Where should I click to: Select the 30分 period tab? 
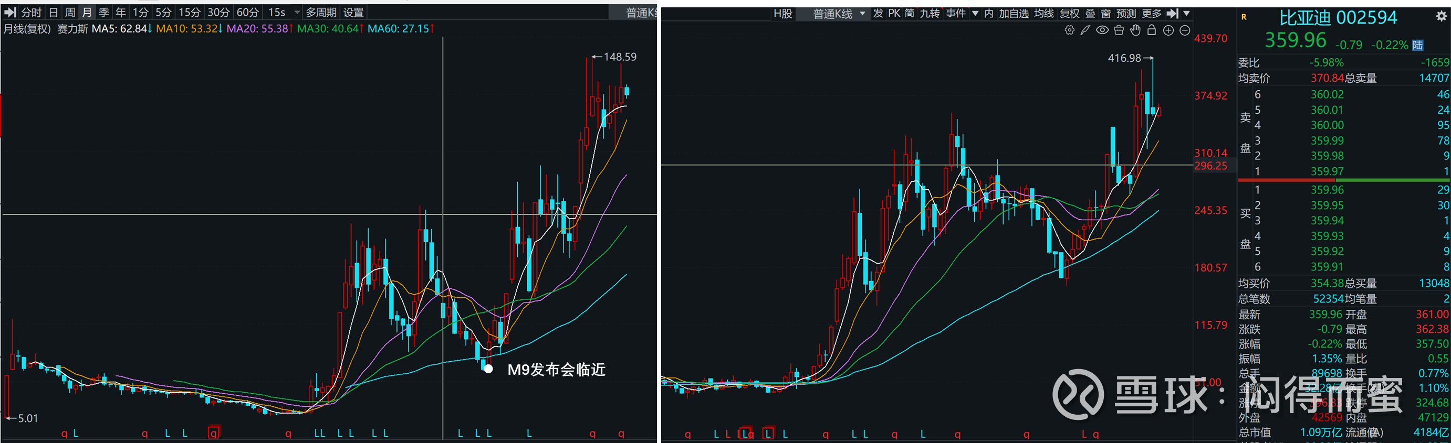pyautogui.click(x=218, y=13)
